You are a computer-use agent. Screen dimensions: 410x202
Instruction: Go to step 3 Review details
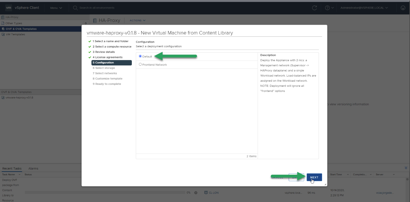tap(104, 52)
